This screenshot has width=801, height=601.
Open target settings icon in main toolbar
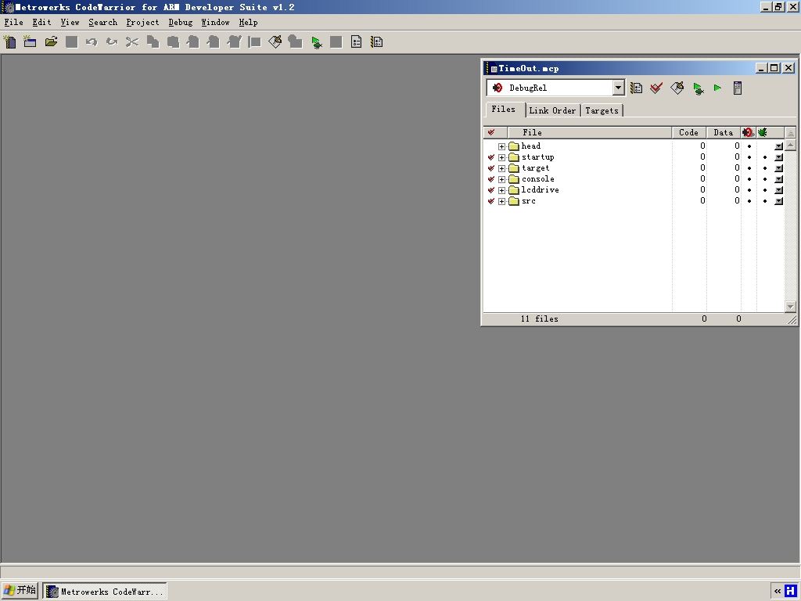(376, 42)
